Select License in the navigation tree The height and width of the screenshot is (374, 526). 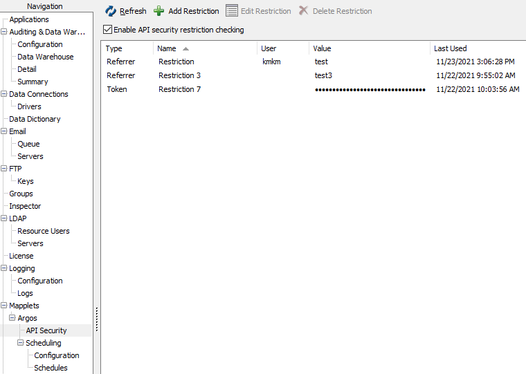tap(21, 256)
